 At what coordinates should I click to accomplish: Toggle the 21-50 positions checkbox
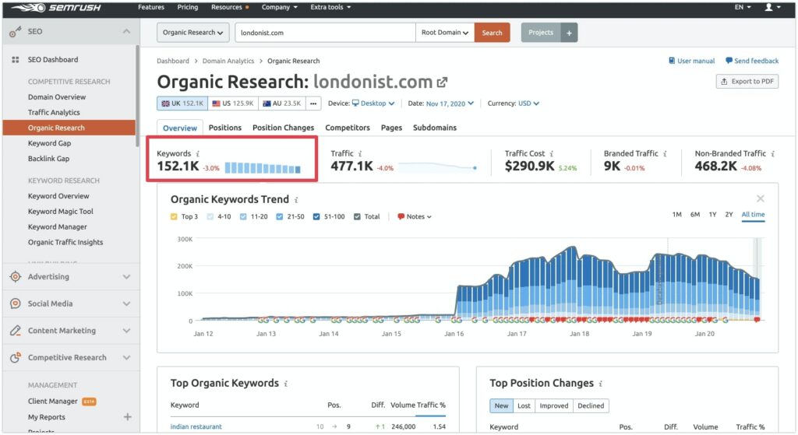pyautogui.click(x=280, y=216)
